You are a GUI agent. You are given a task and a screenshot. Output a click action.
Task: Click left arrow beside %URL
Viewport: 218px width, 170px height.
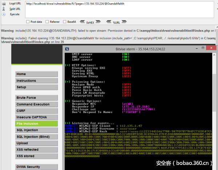(x=108, y=22)
